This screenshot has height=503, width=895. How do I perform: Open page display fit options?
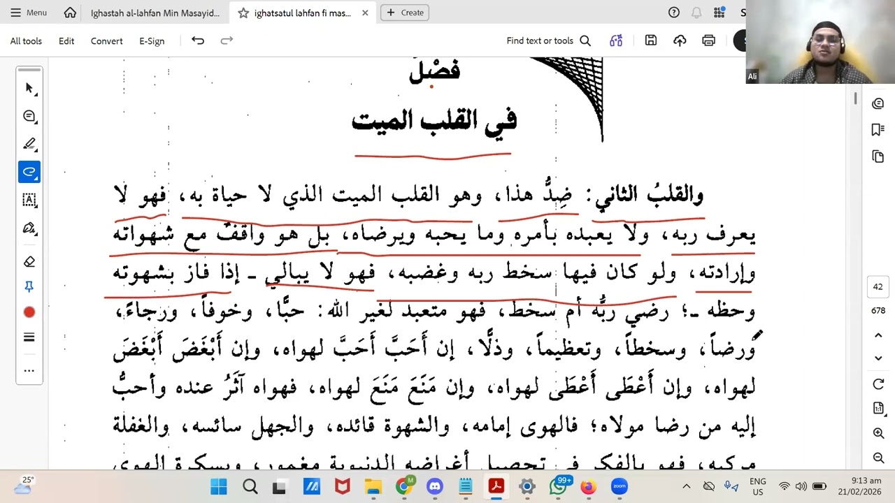click(x=879, y=408)
